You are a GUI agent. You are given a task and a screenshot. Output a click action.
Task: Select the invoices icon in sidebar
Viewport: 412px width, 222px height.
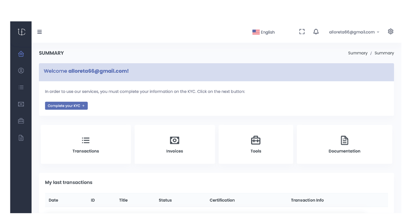[x=21, y=104]
